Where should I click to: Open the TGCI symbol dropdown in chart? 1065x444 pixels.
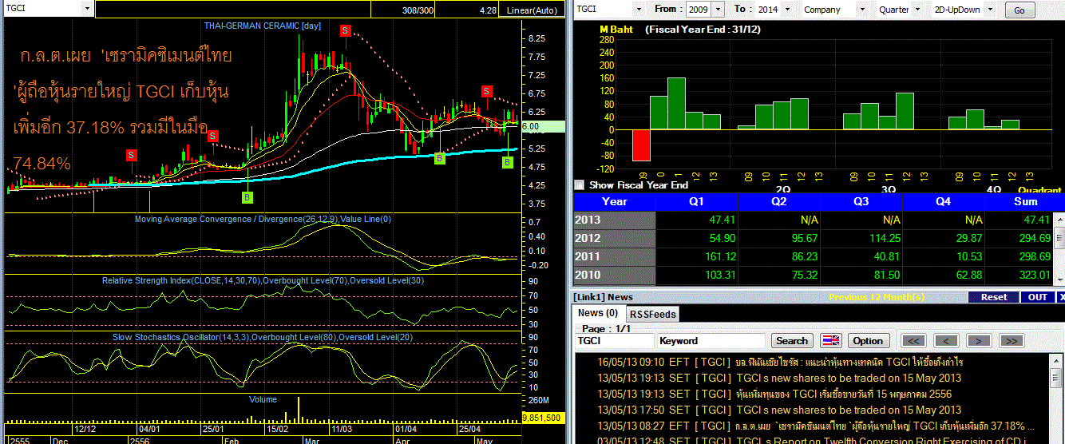87,8
